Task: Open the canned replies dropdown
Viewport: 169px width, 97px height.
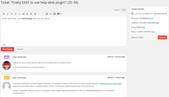Action: point(59,14)
